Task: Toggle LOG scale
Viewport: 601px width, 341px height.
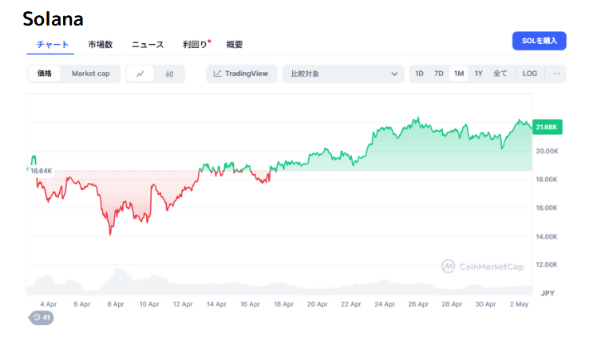Action: [530, 73]
